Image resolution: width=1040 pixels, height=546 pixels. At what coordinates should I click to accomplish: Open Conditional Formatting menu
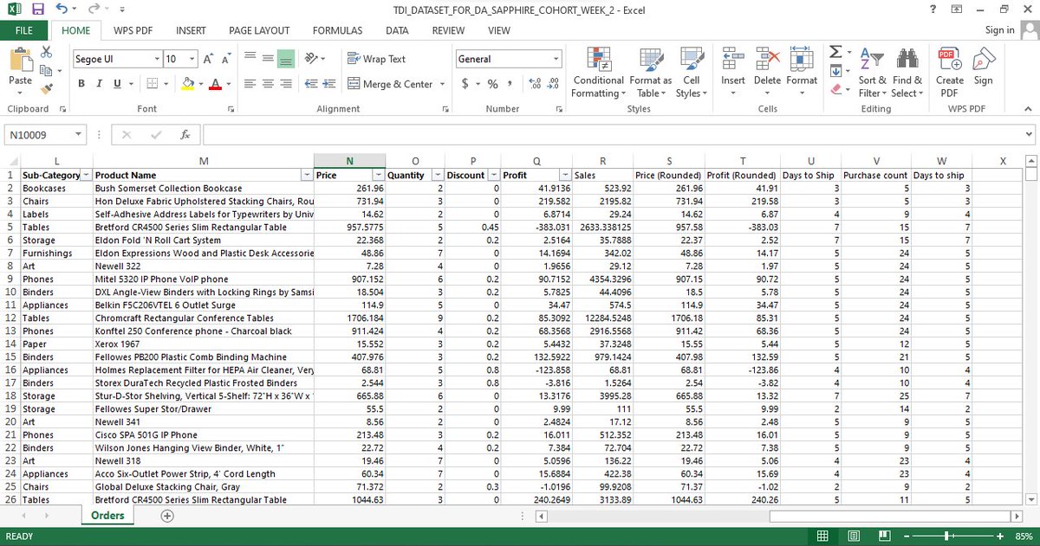tap(598, 72)
